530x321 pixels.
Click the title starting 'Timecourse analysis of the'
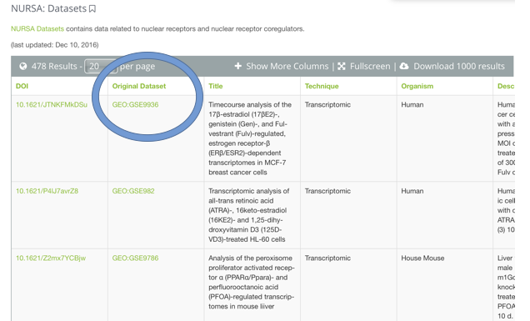[x=250, y=138]
